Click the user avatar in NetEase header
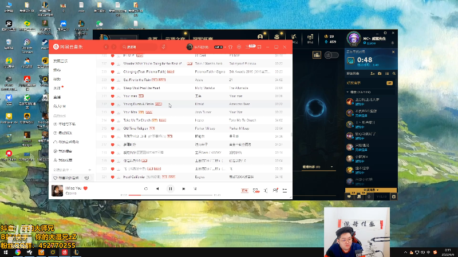Viewport: 458px width, 257px height. click(189, 47)
